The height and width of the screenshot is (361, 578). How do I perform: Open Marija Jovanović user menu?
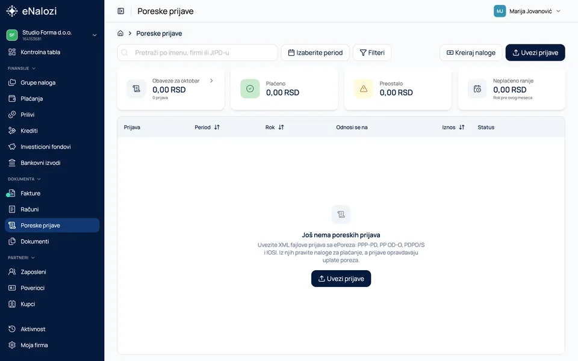(527, 11)
